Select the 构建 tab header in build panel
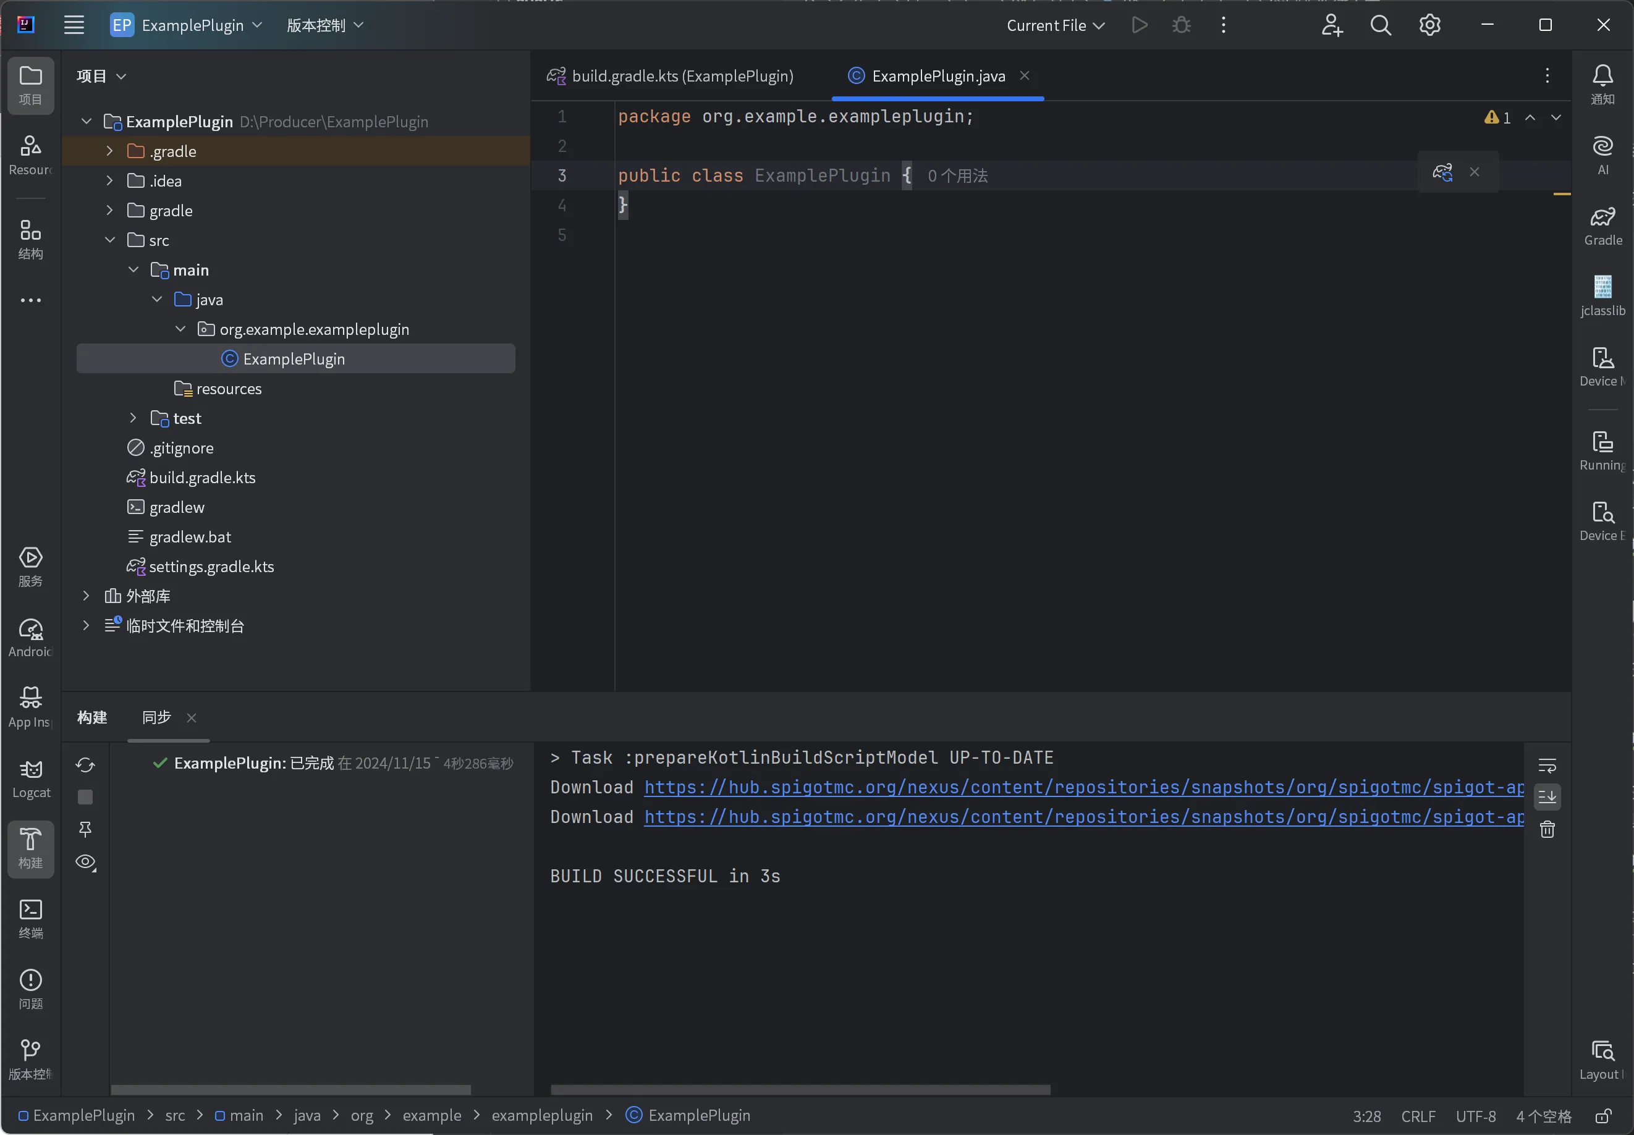1634x1135 pixels. 93,717
